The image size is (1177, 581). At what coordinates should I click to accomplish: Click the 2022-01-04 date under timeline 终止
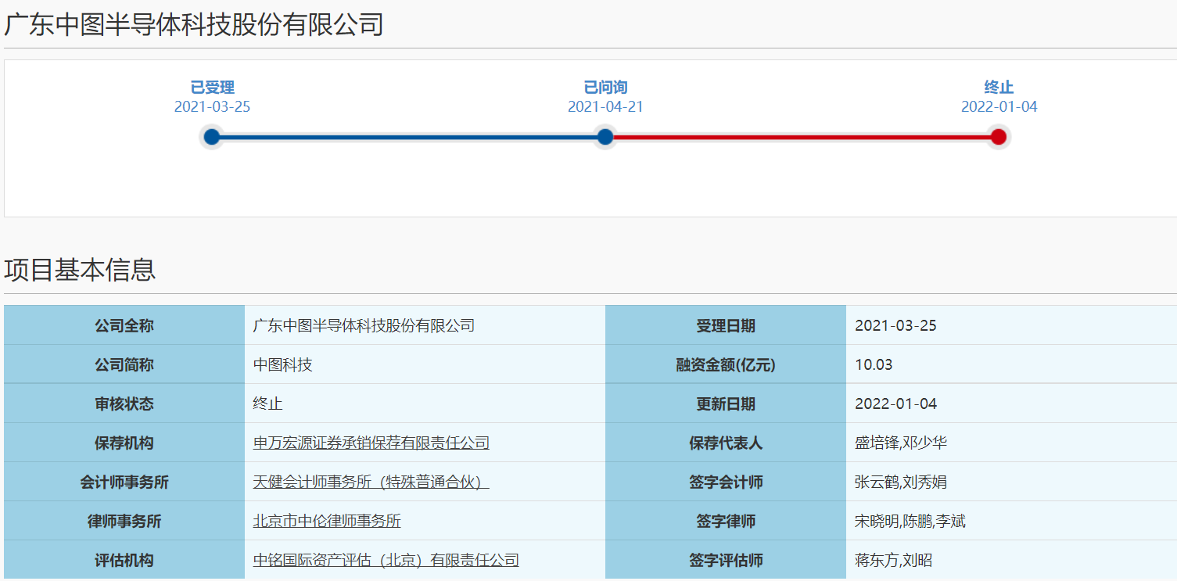(x=999, y=107)
